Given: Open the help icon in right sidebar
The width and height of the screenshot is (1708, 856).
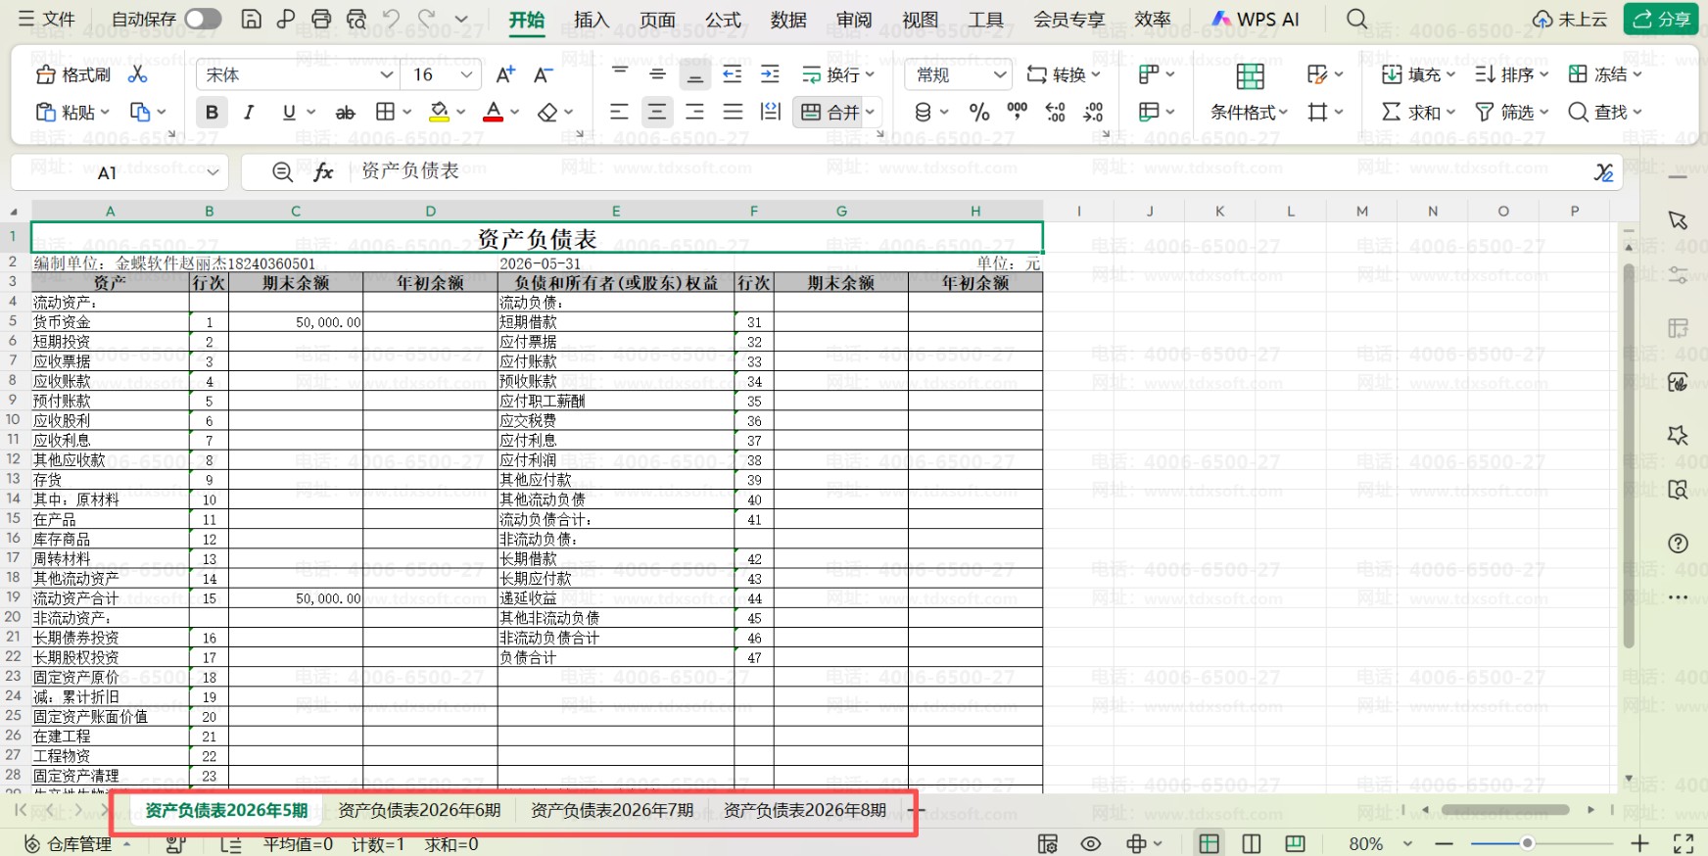Looking at the screenshot, I should click(1678, 544).
